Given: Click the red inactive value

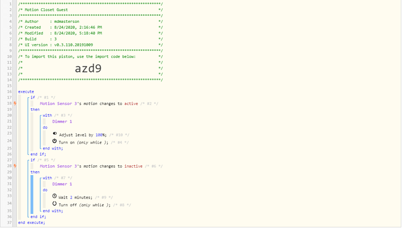Looking at the screenshot, I should coord(133,166).
